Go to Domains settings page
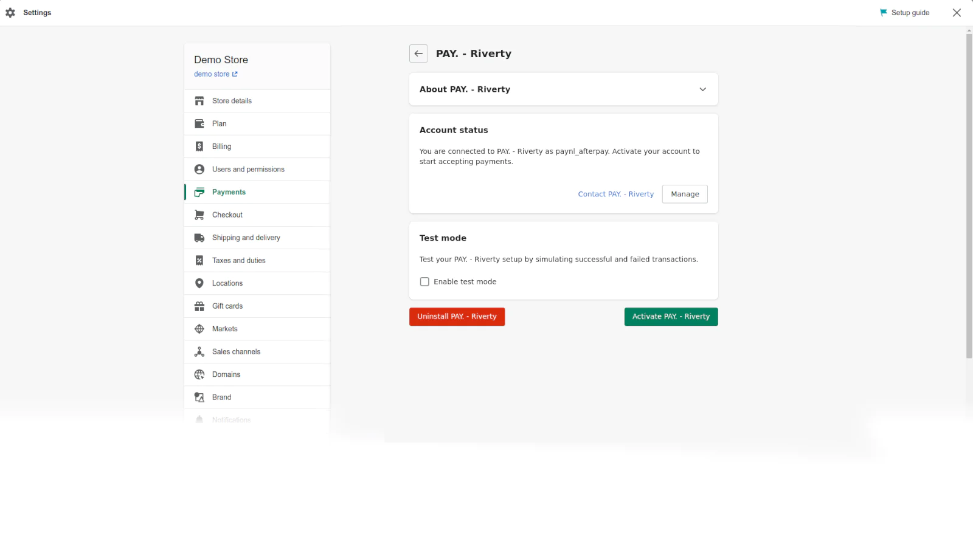This screenshot has height=547, width=973. (226, 374)
